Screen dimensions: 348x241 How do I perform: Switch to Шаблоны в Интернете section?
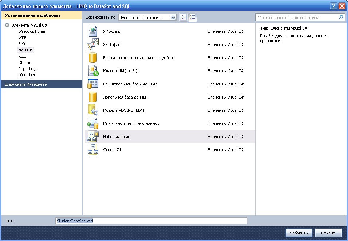pyautogui.click(x=42, y=84)
